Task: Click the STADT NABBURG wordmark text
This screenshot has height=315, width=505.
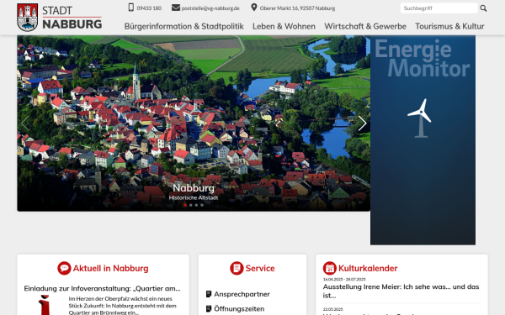Action: click(72, 18)
